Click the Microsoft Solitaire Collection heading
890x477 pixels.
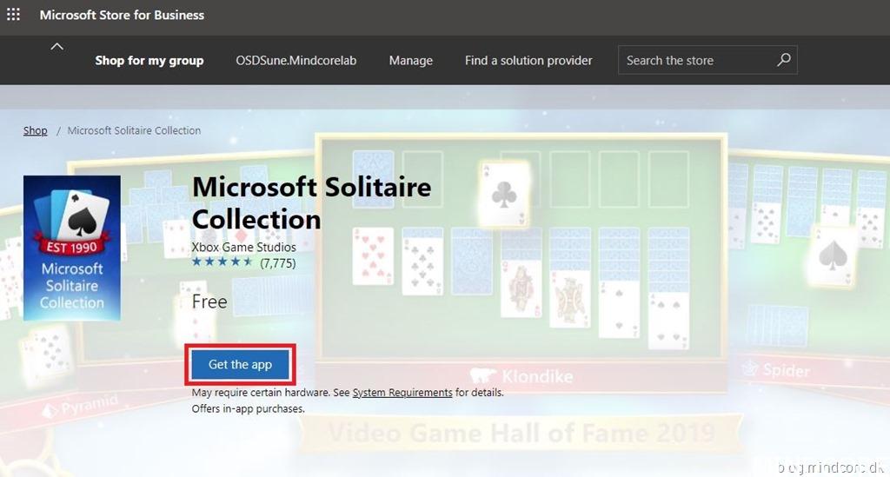(311, 202)
